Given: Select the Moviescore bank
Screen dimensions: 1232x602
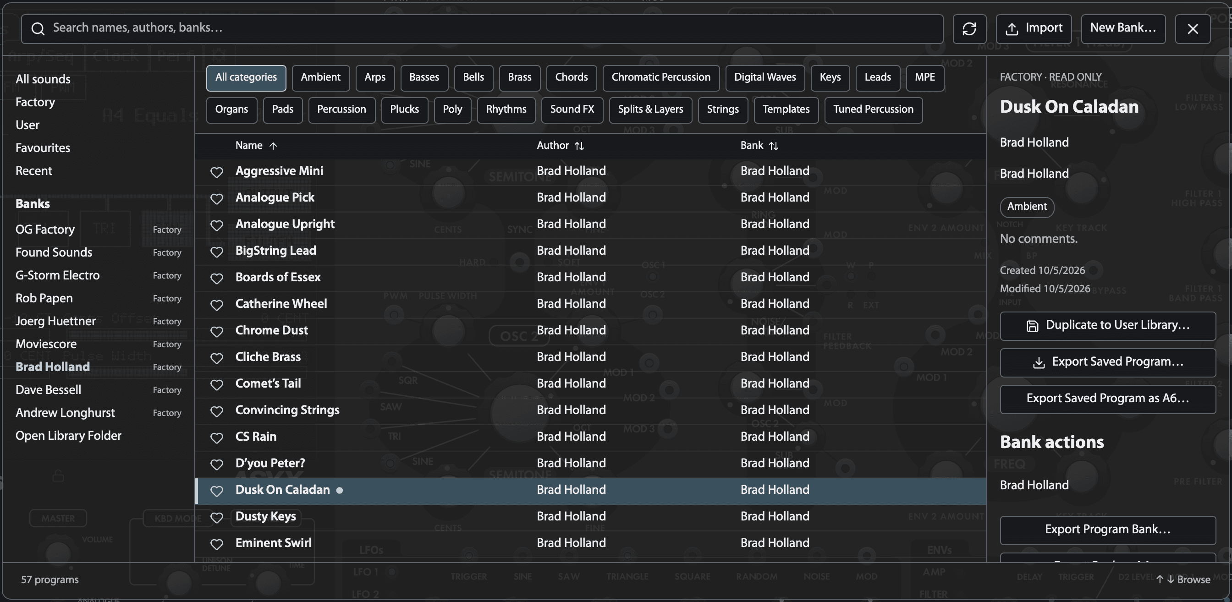Looking at the screenshot, I should click(98, 344).
